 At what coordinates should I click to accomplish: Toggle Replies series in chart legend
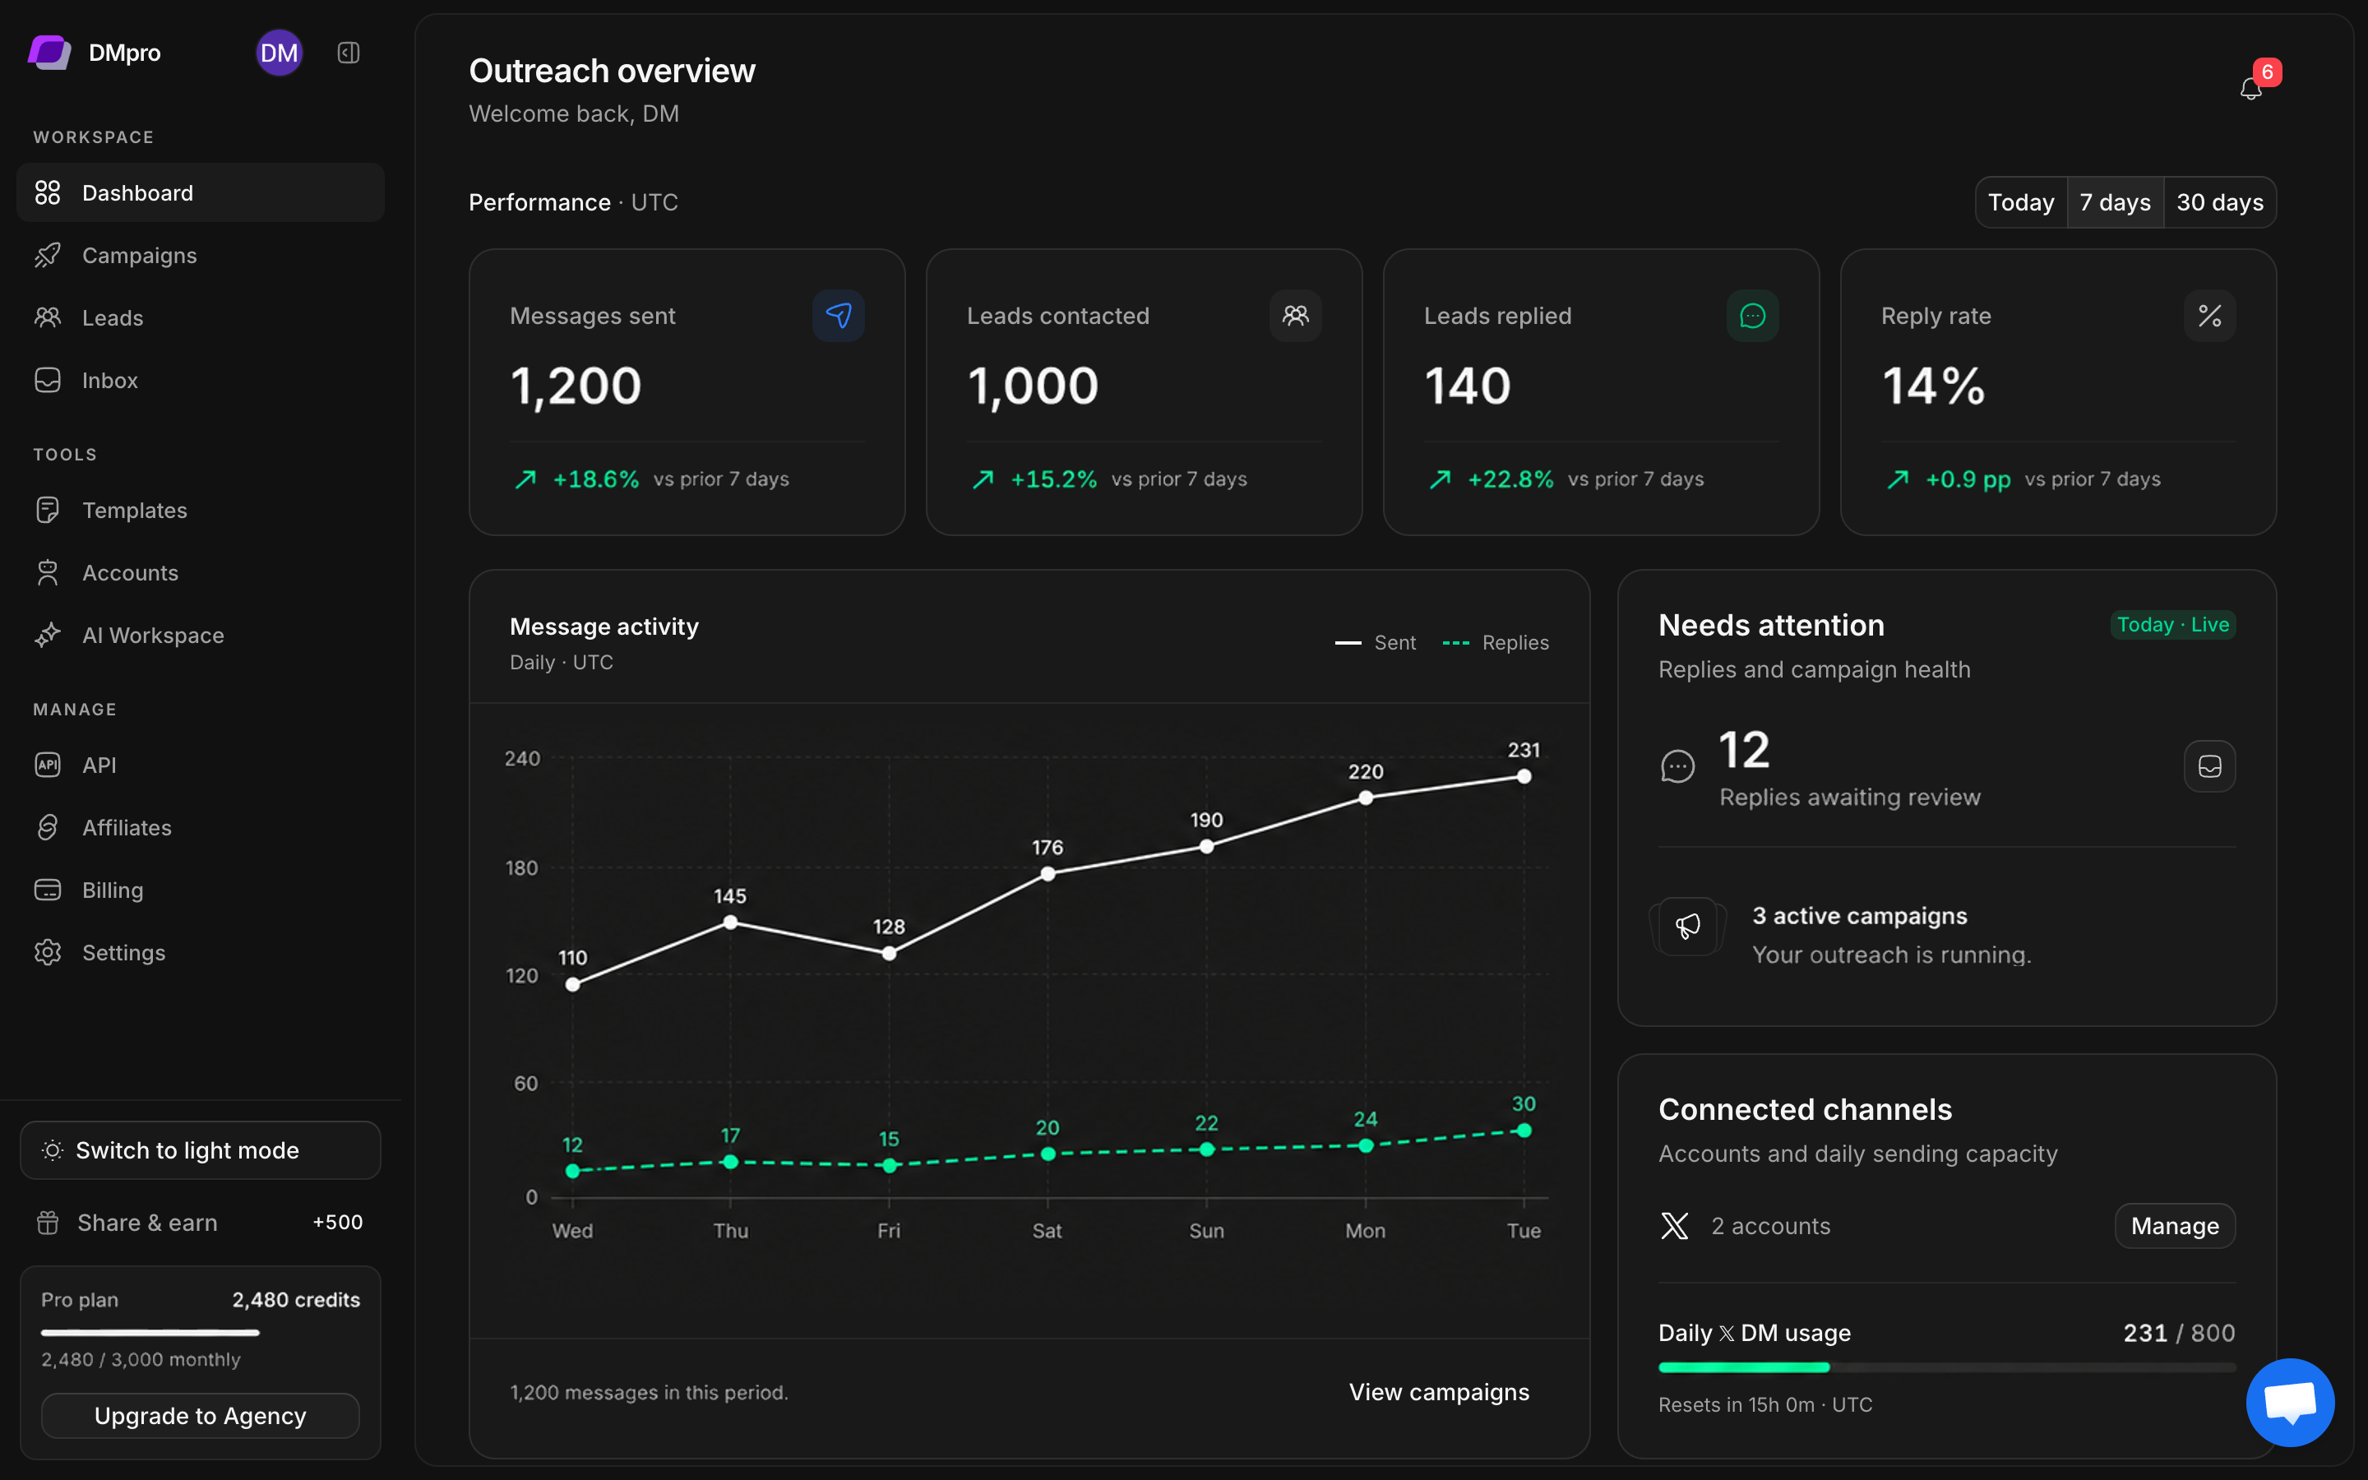[1495, 643]
